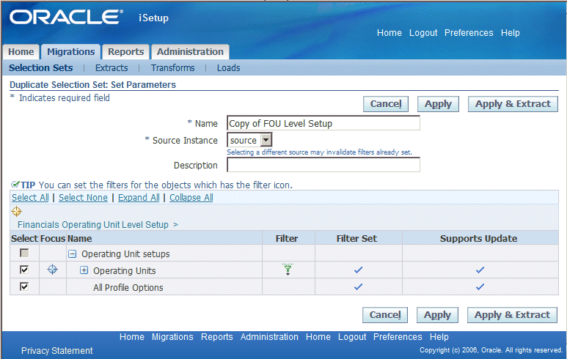Open the Privacy Statement link
The height and width of the screenshot is (359, 567).
pyautogui.click(x=56, y=351)
